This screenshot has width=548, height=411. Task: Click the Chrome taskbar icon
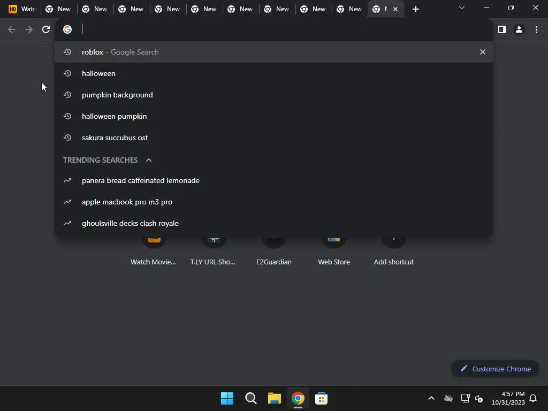[x=298, y=398]
